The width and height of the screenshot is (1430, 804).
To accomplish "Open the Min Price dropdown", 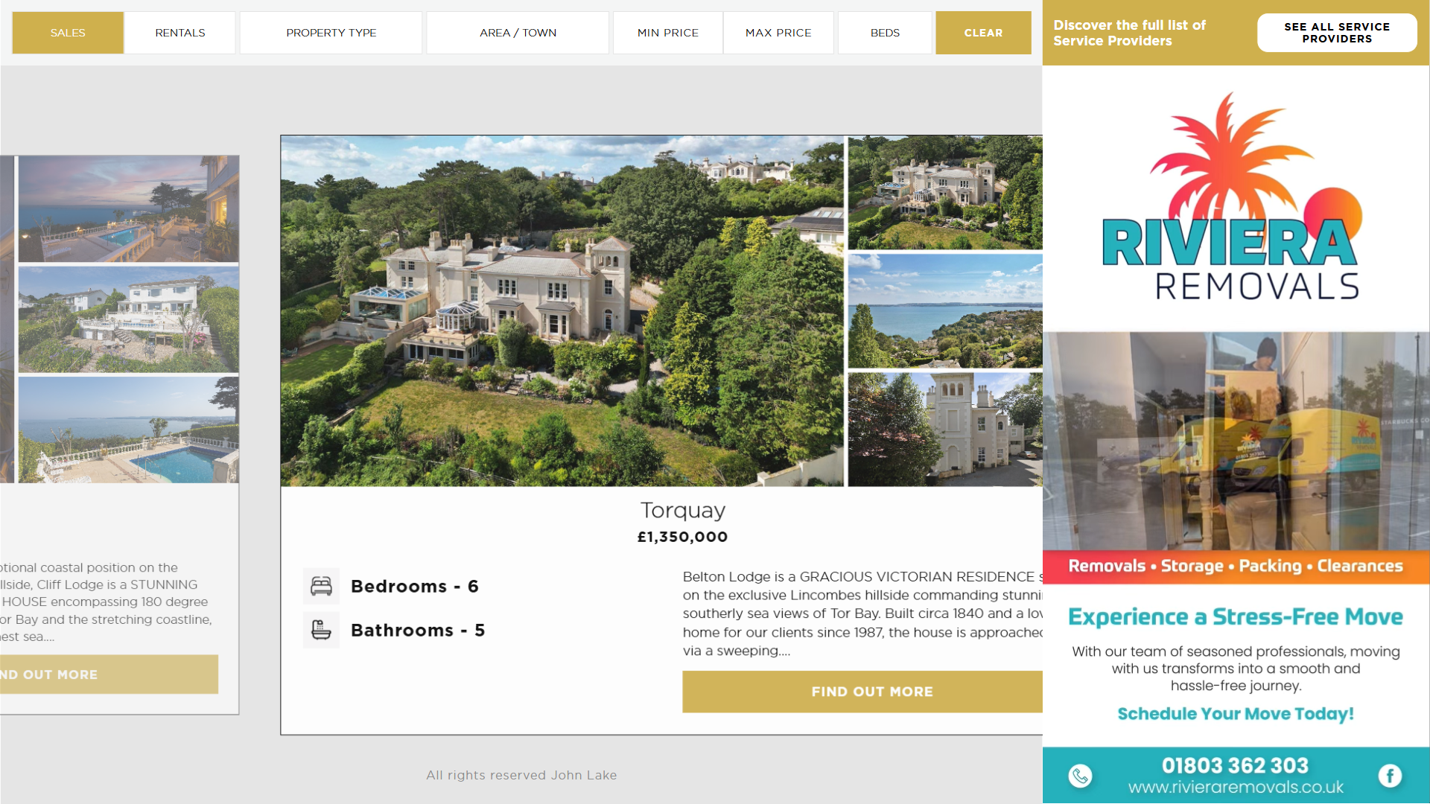I will pos(668,33).
